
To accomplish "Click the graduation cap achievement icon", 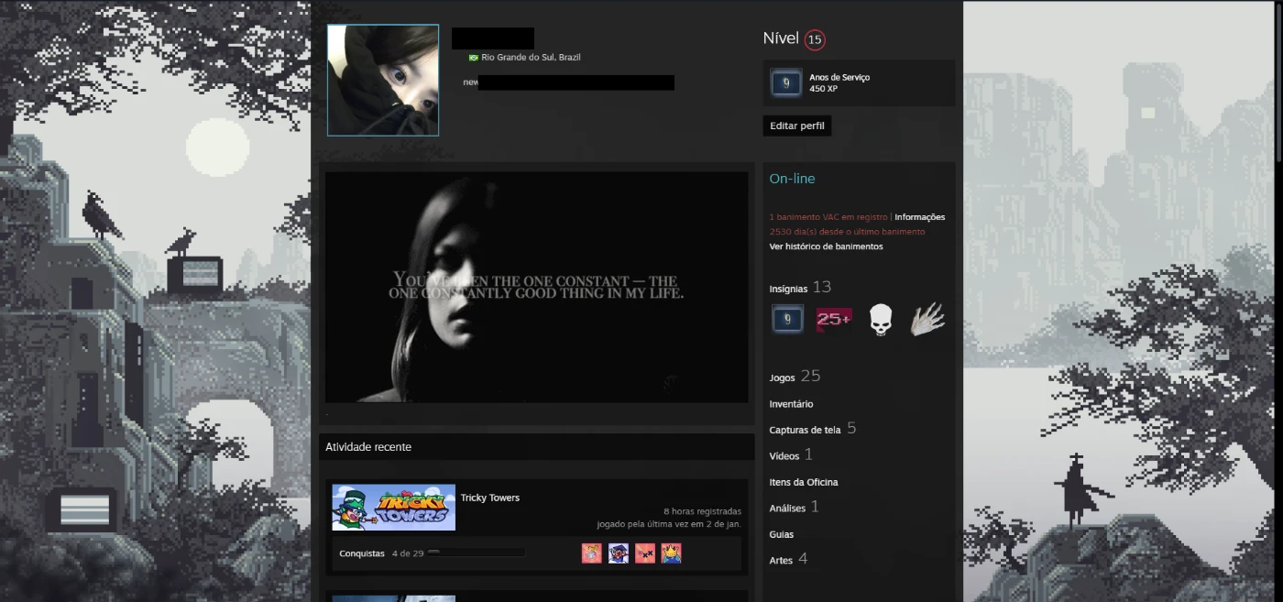I will (619, 553).
